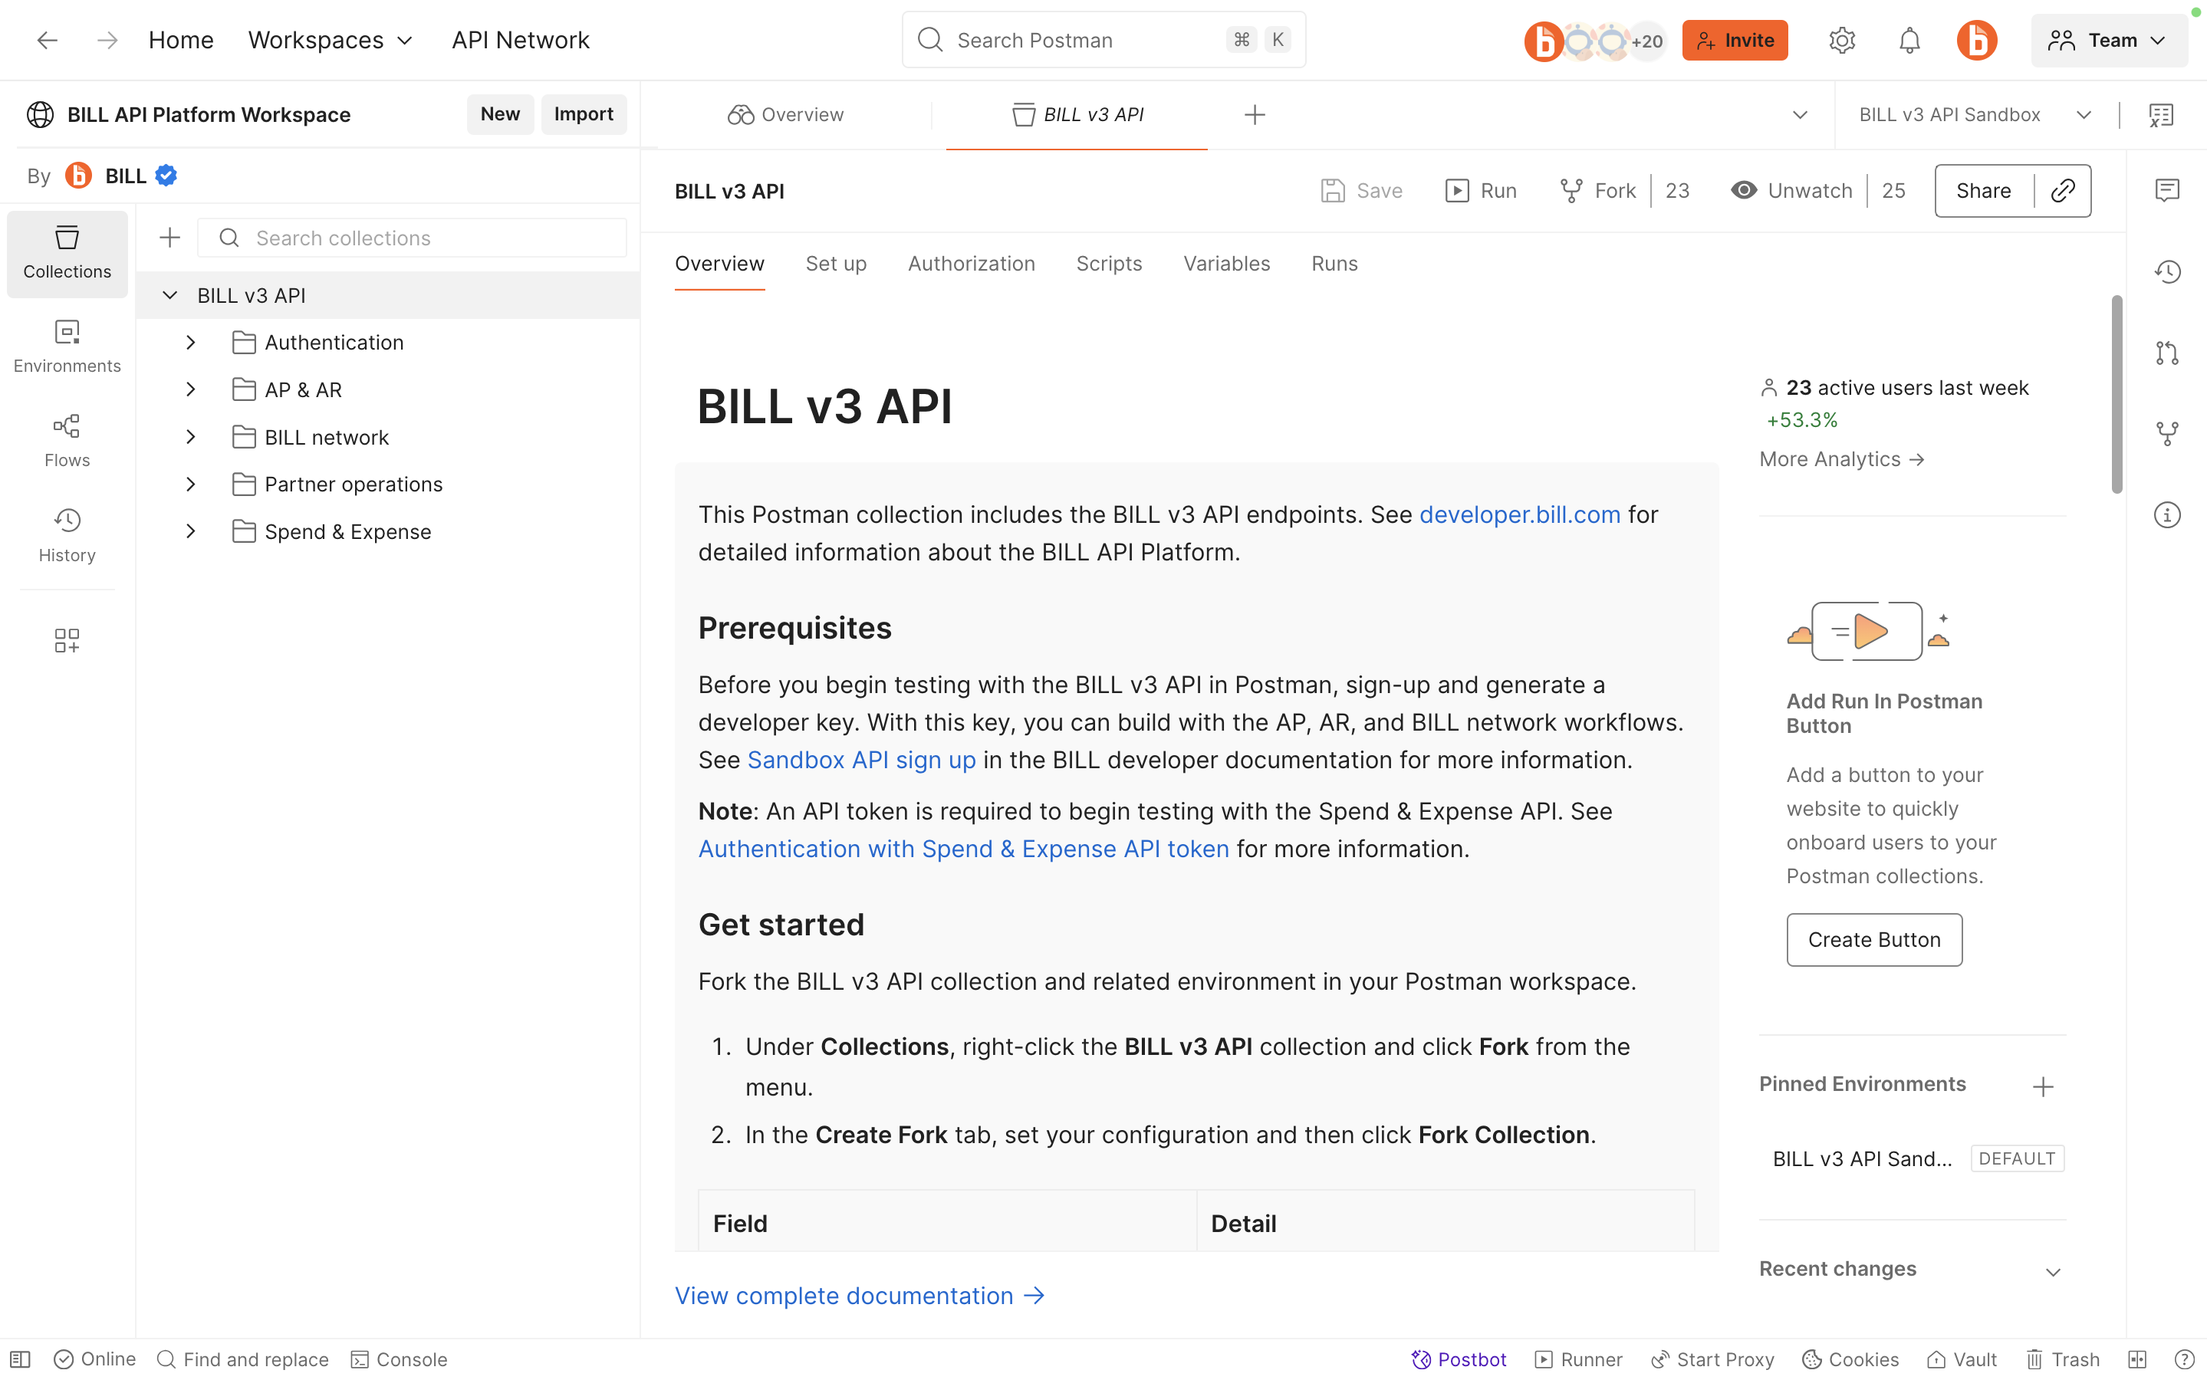Click the Create Button button

tap(1874, 940)
